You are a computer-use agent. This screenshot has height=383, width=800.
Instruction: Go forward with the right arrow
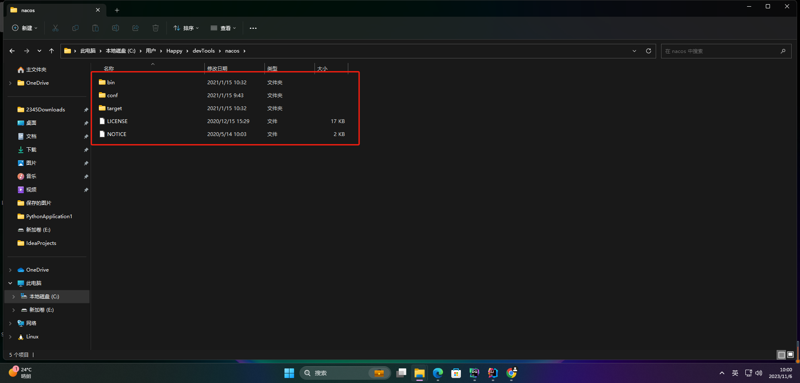pos(27,51)
